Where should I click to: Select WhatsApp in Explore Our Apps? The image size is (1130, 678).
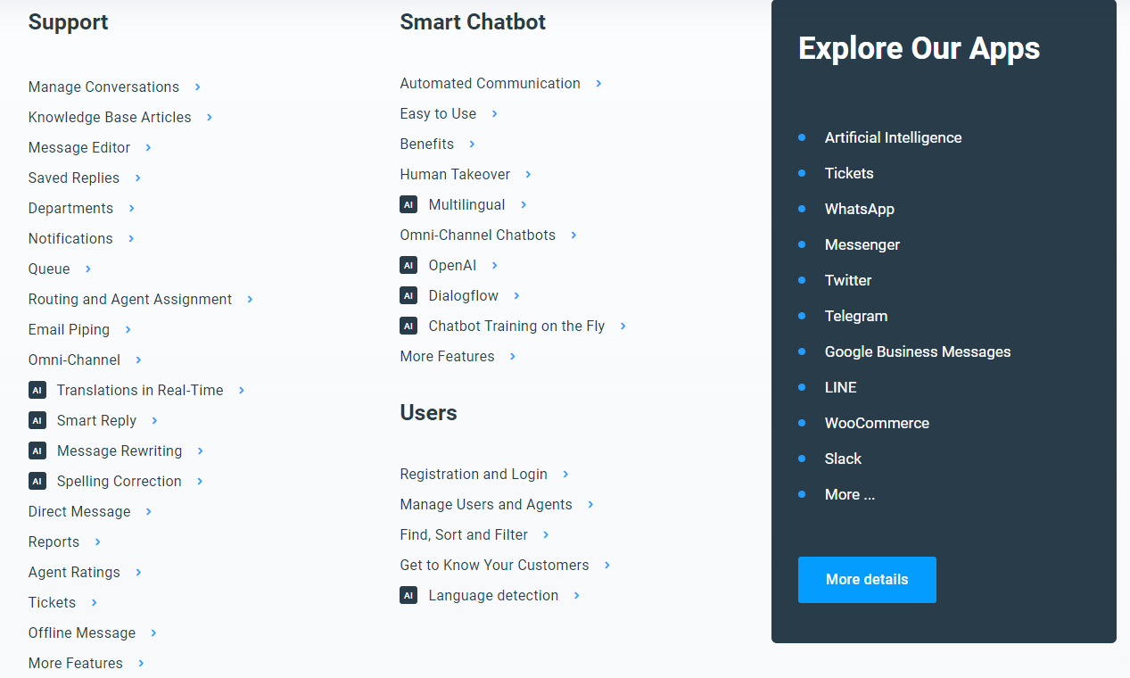click(x=860, y=209)
